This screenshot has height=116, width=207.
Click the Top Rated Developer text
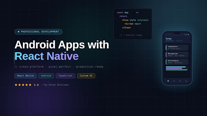[x=56, y=85]
